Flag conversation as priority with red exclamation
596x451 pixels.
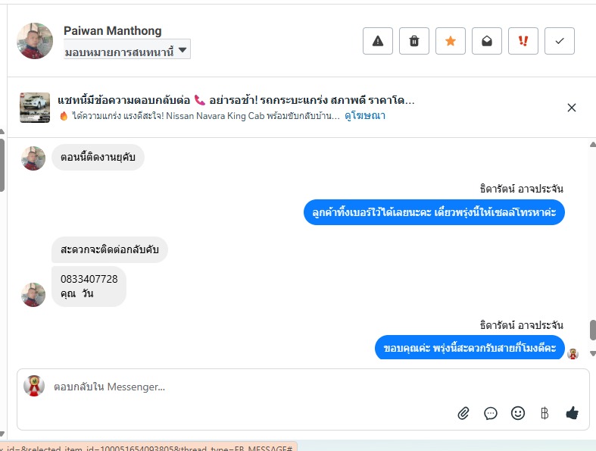(523, 41)
